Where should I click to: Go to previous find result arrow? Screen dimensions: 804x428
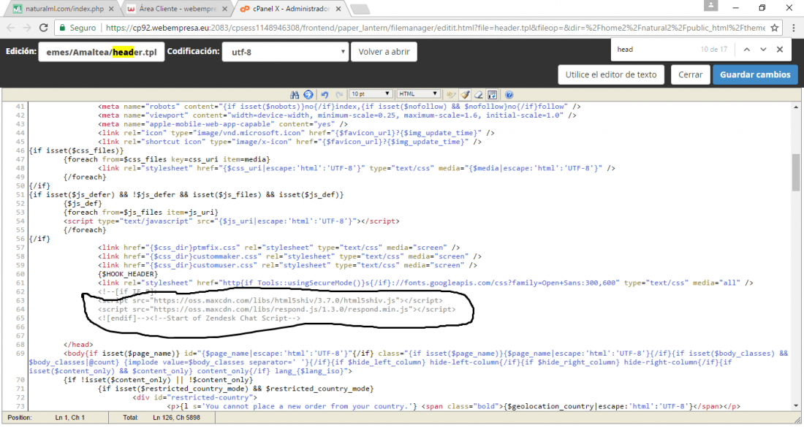pyautogui.click(x=746, y=49)
